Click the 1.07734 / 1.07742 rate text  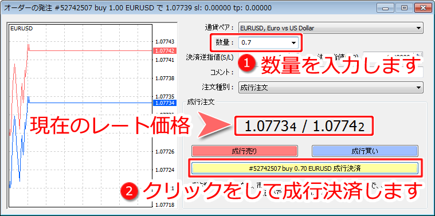coord(304,127)
